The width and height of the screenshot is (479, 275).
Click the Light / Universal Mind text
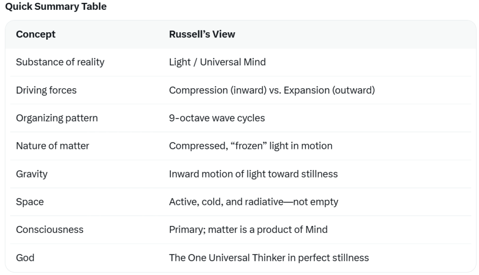pos(217,62)
